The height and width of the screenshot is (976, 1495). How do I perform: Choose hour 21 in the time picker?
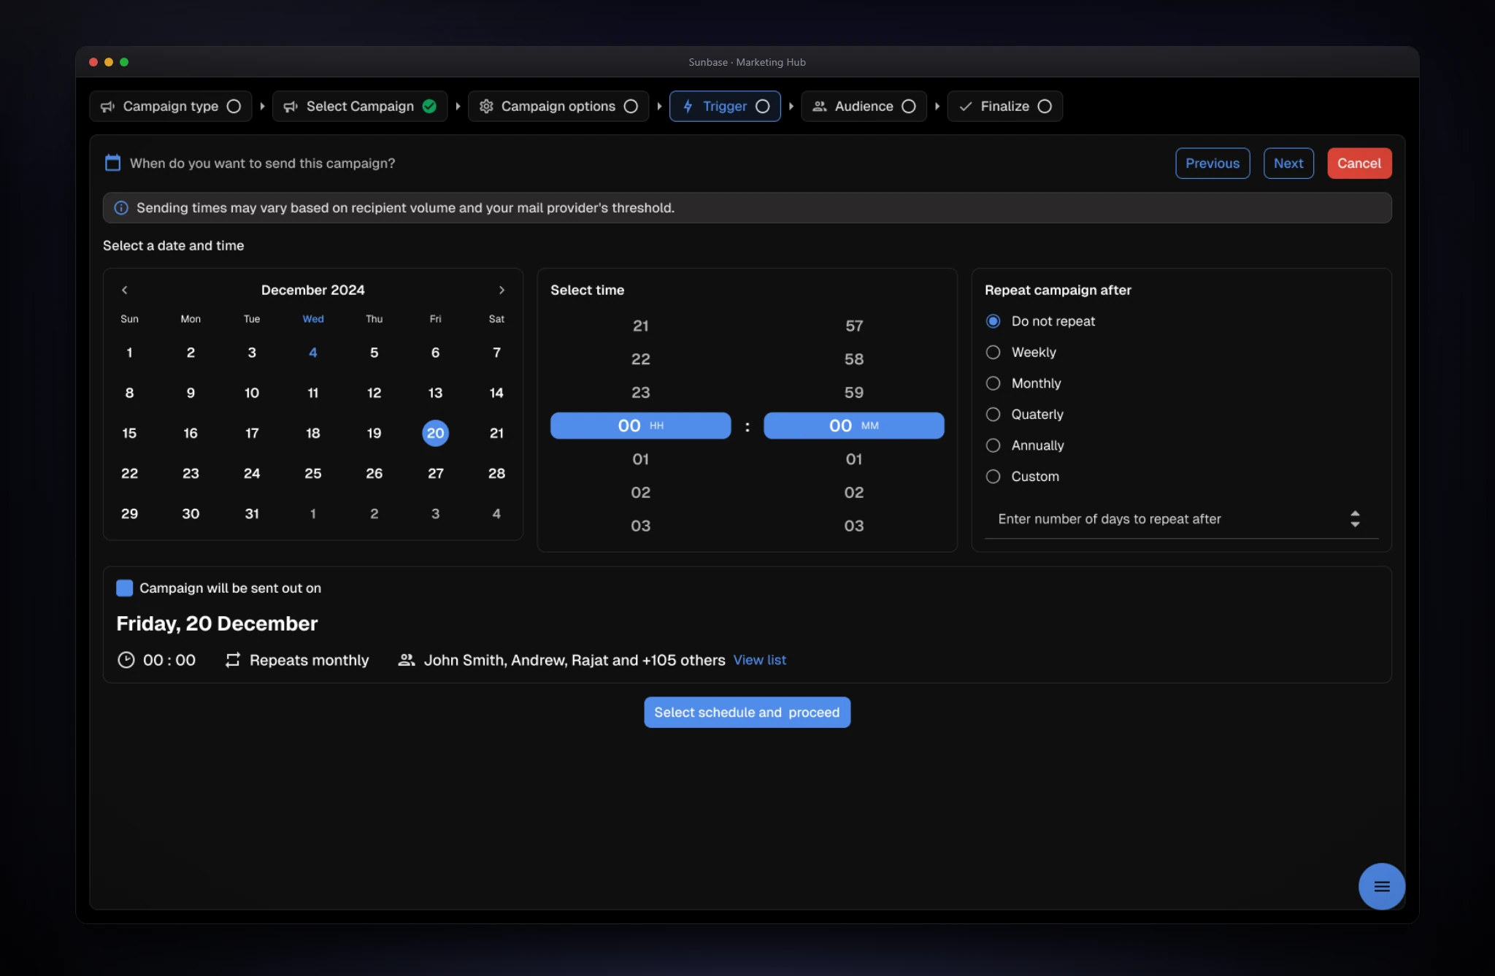pos(640,326)
